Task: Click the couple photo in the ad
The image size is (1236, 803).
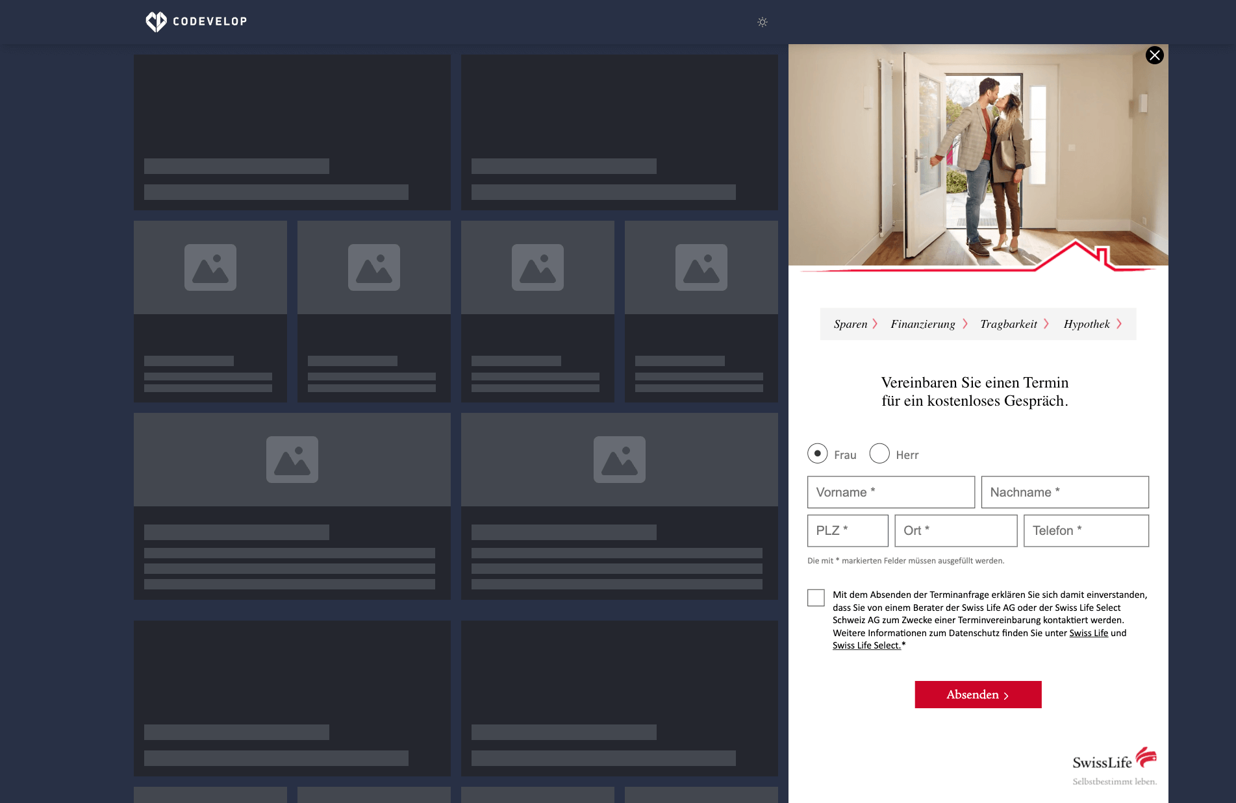Action: pyautogui.click(x=978, y=156)
